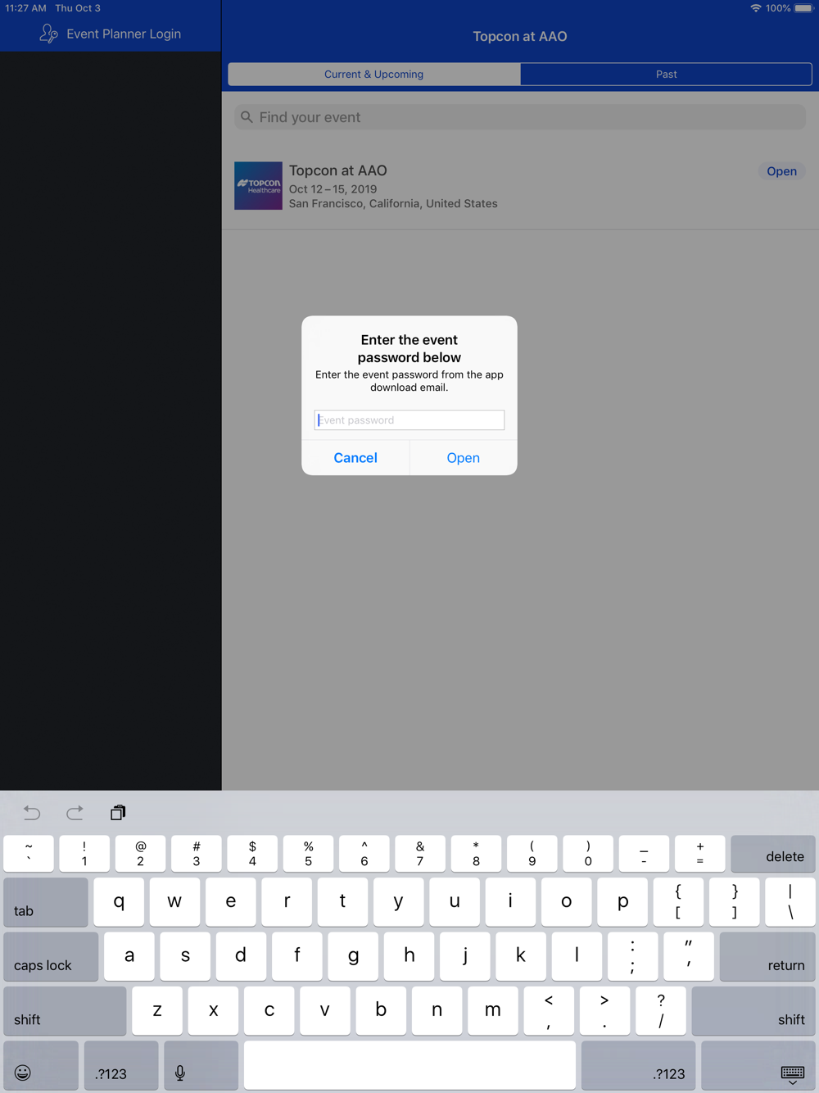Open the emoji keyboard
The width and height of the screenshot is (819, 1093).
[x=41, y=1066]
